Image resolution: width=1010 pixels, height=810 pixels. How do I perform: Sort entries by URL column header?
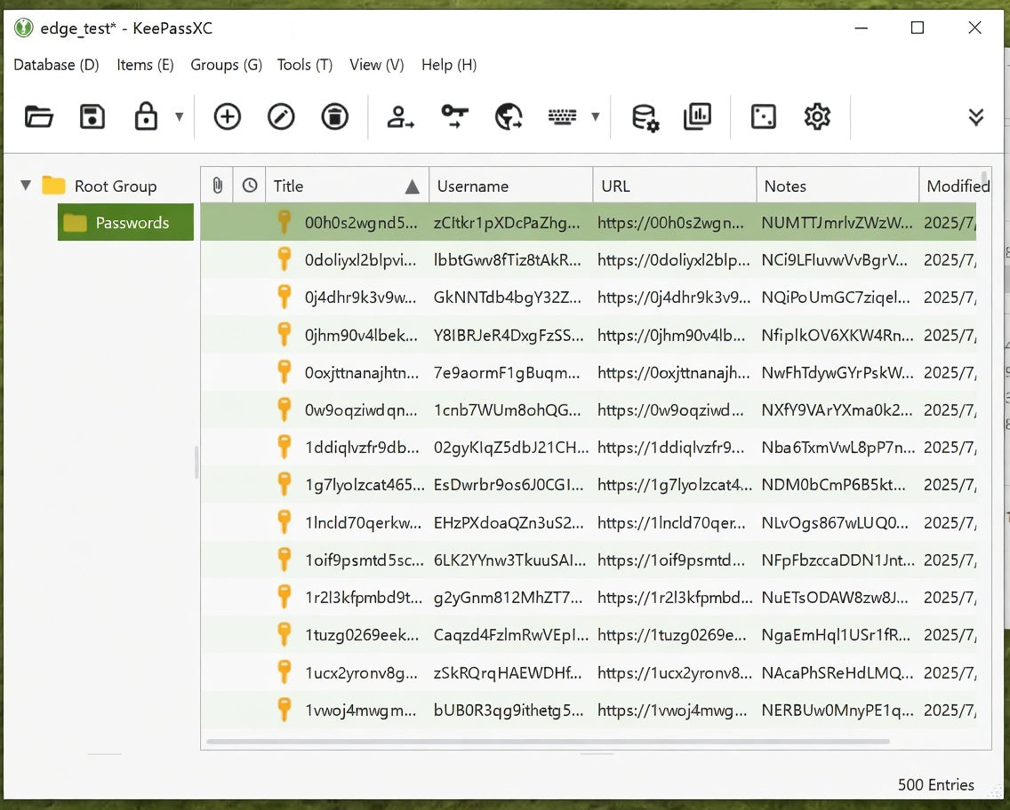[675, 186]
